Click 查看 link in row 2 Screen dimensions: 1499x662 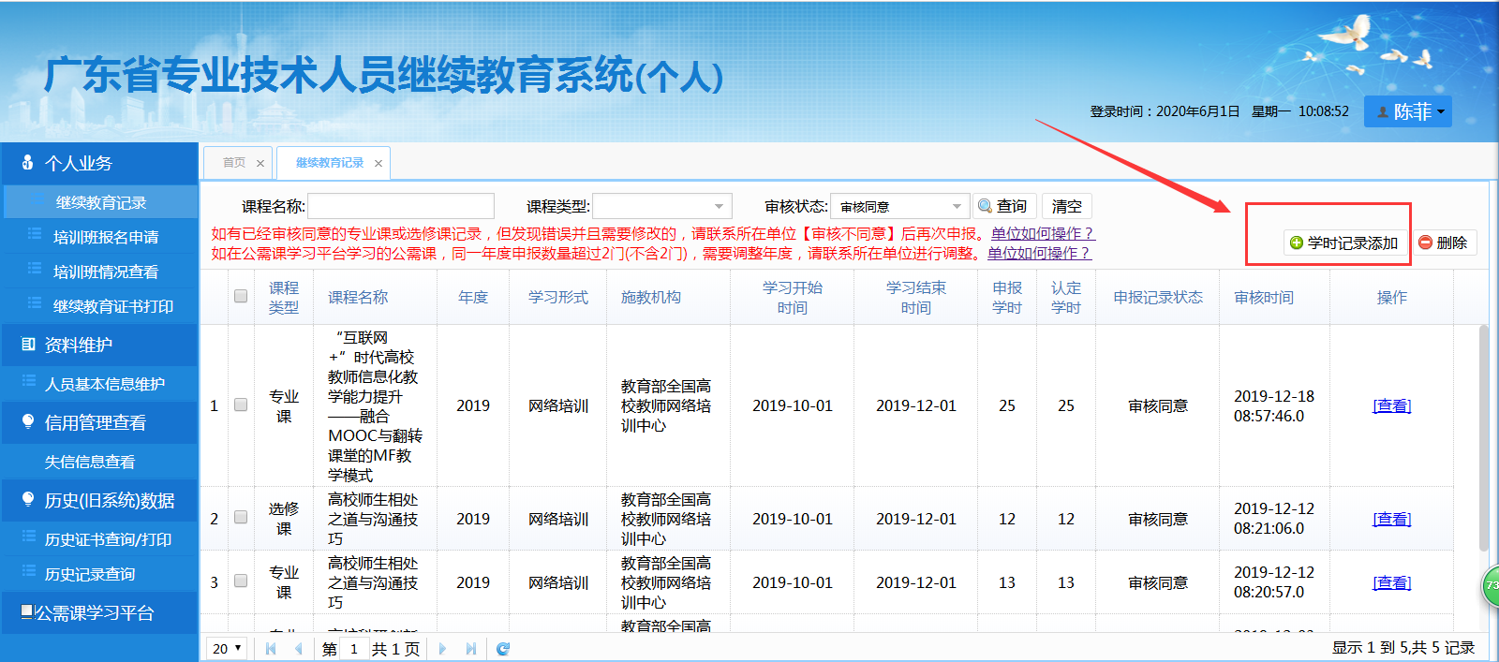click(x=1391, y=519)
